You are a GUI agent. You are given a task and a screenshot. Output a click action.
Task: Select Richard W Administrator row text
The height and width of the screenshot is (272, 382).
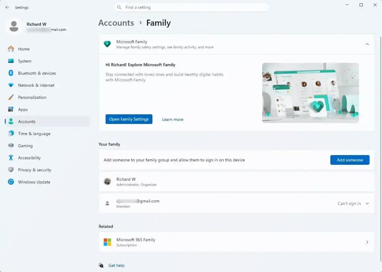[137, 182]
